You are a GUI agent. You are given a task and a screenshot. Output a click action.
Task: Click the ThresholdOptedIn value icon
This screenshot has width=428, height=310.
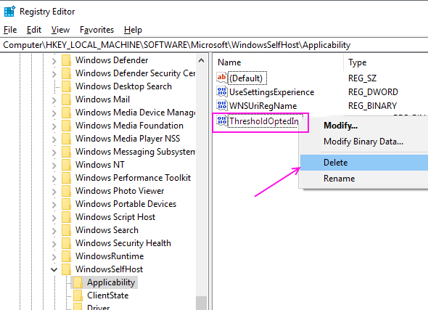click(222, 121)
